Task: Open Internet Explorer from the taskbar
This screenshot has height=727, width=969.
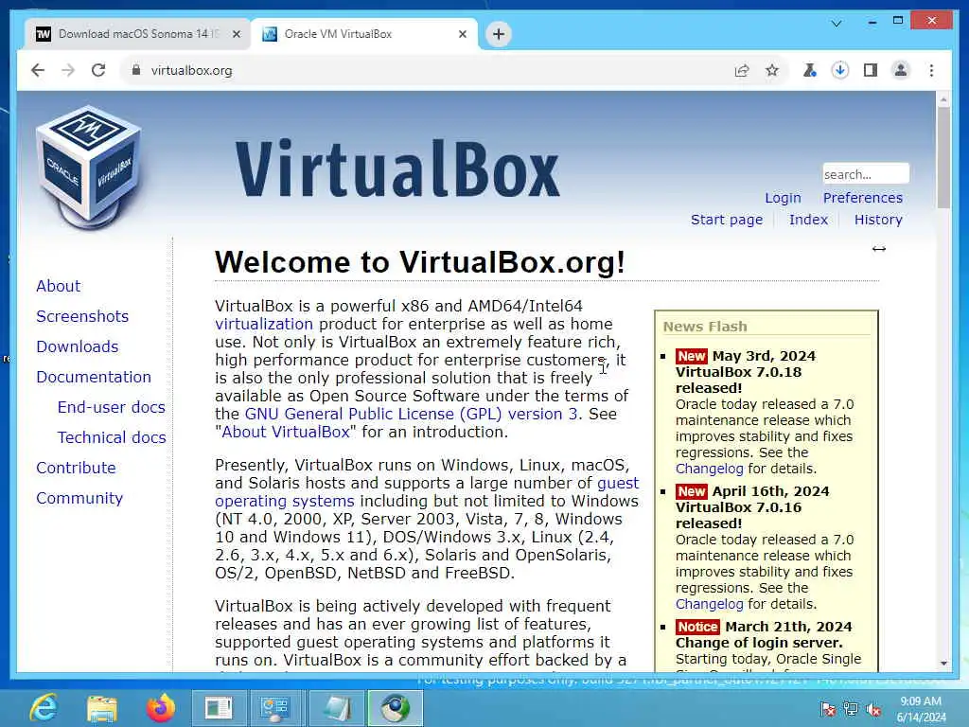Action: [44, 708]
